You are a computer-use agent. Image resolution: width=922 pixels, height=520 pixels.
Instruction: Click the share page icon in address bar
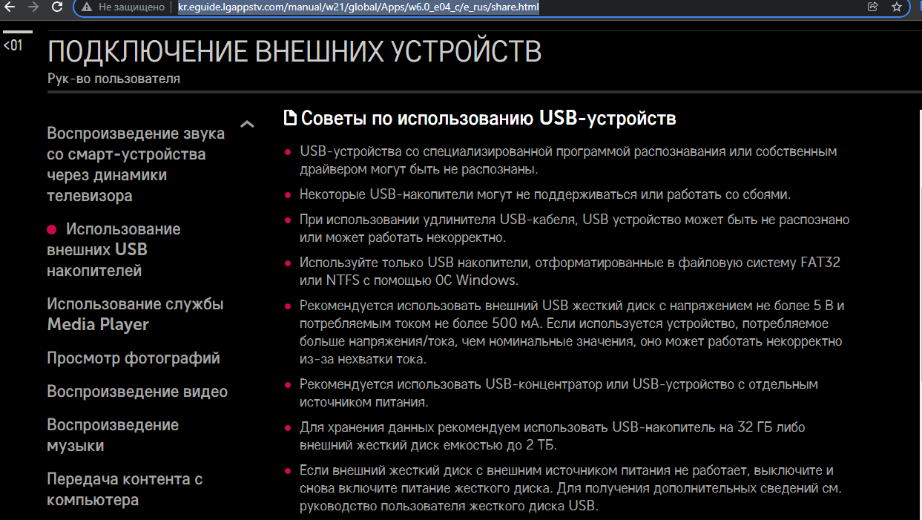point(872,7)
